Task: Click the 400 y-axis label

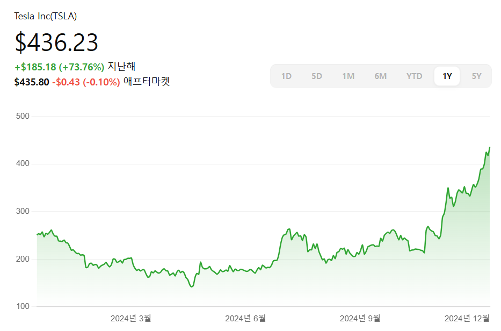Action: click(x=23, y=163)
